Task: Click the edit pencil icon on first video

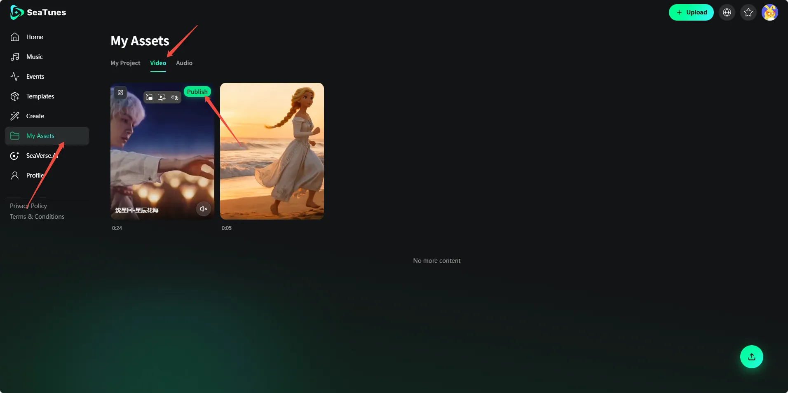Action: [120, 93]
